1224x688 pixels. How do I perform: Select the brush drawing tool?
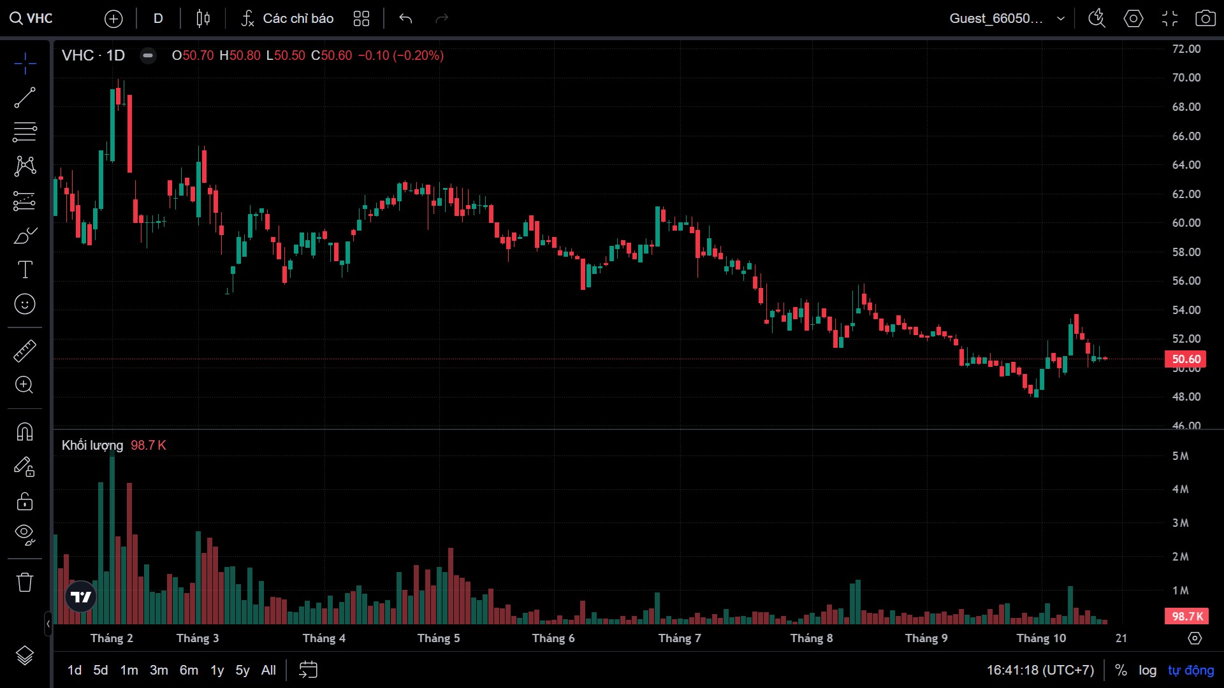pos(25,235)
